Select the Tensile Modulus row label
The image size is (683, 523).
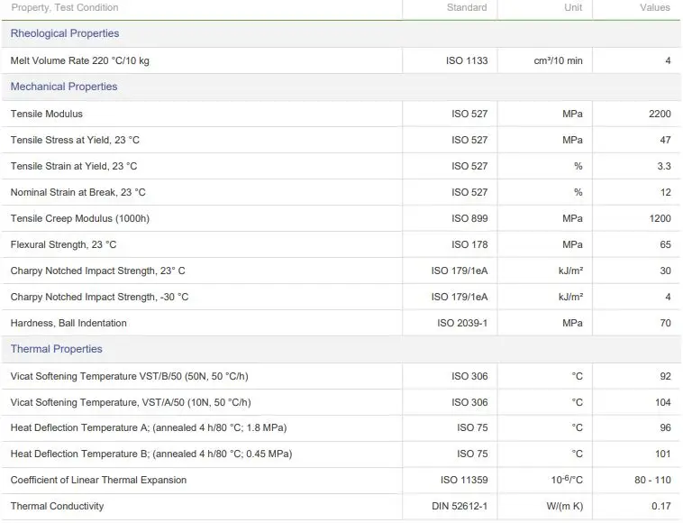pyautogui.click(x=47, y=114)
